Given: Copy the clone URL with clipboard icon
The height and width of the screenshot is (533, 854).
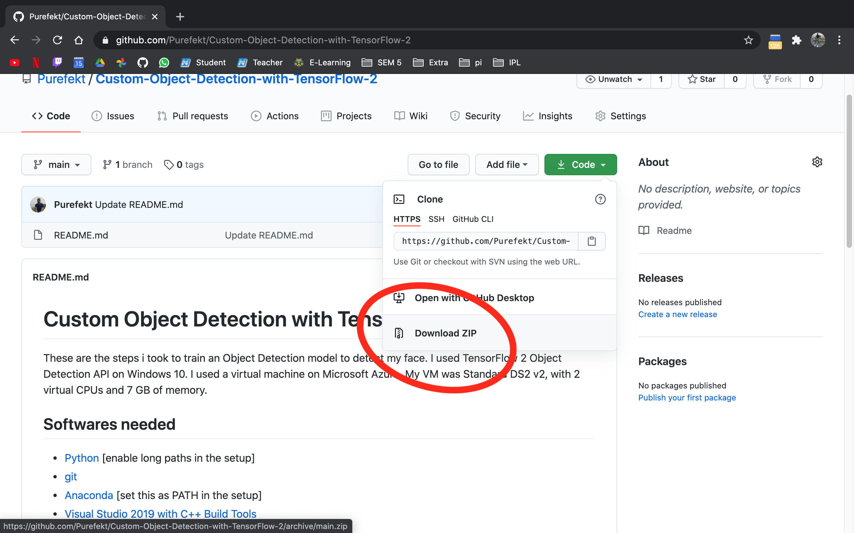Looking at the screenshot, I should tap(591, 241).
